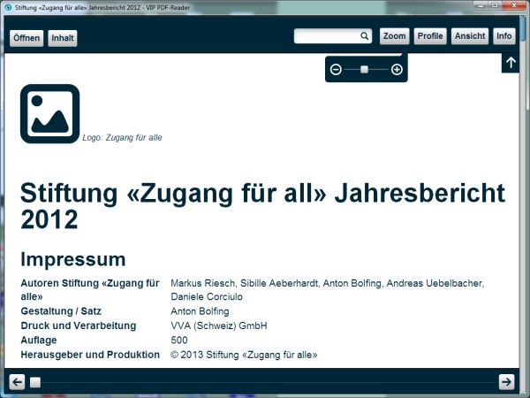Click the image placeholder logo icon
Viewport: 530px width, 398px height.
(x=50, y=114)
